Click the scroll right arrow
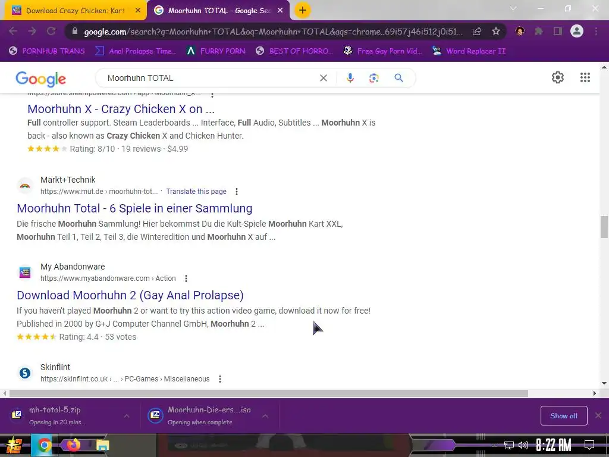609x457 pixels. 594,393
